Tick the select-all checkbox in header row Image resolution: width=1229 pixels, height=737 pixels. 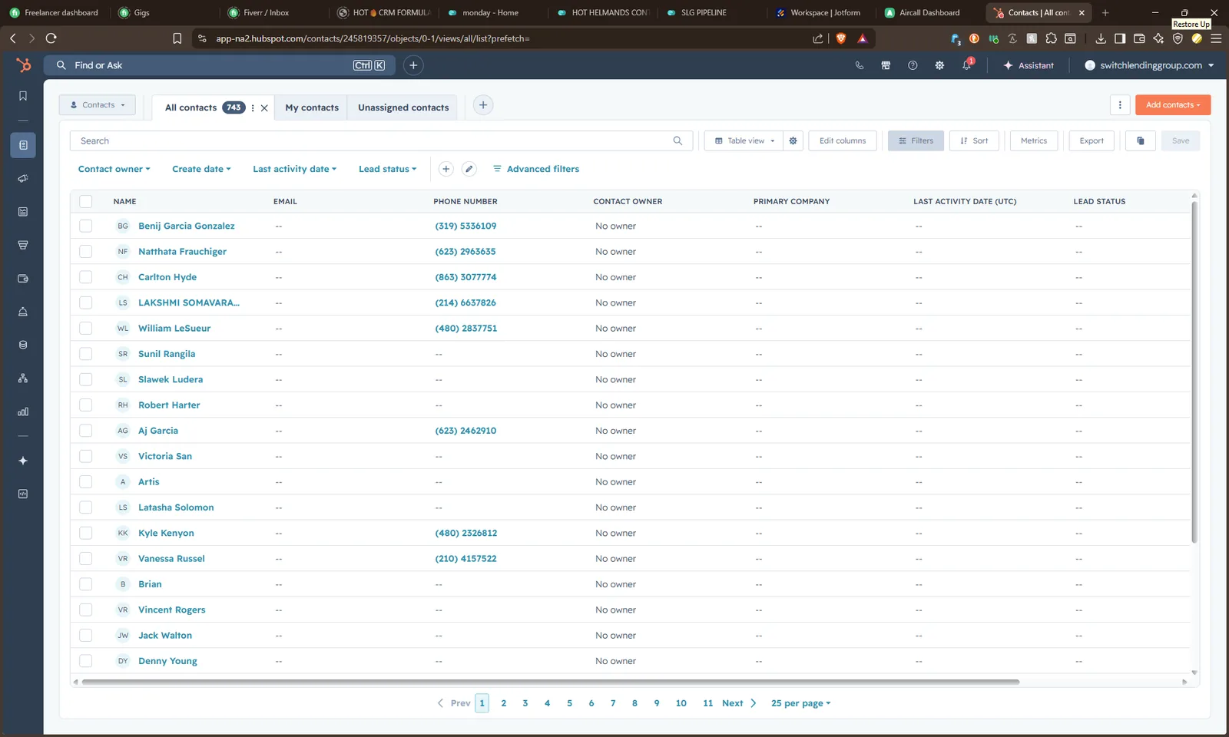(85, 201)
